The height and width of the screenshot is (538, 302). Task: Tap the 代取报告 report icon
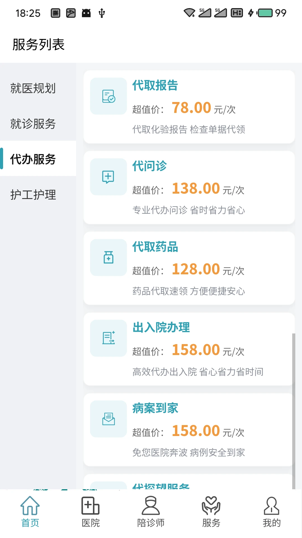coord(108,96)
